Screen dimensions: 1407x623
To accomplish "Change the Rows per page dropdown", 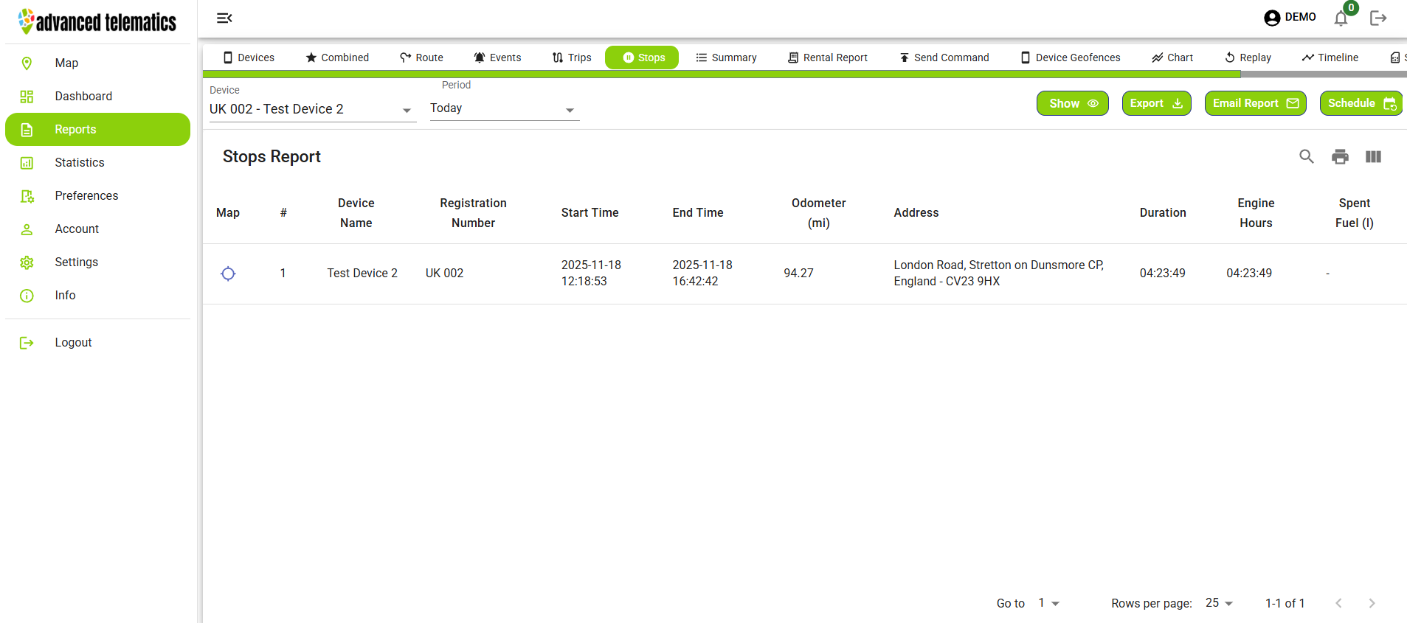I will [1219, 603].
